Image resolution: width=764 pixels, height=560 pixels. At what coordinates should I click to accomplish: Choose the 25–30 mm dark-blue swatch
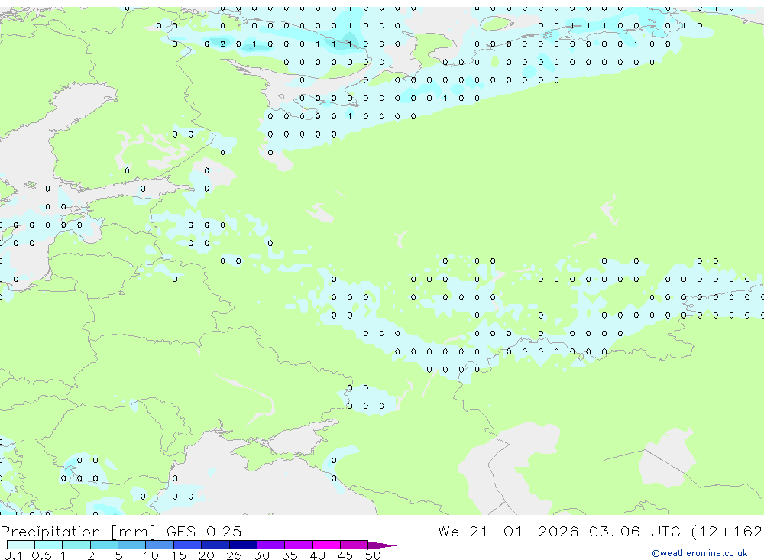(243, 545)
